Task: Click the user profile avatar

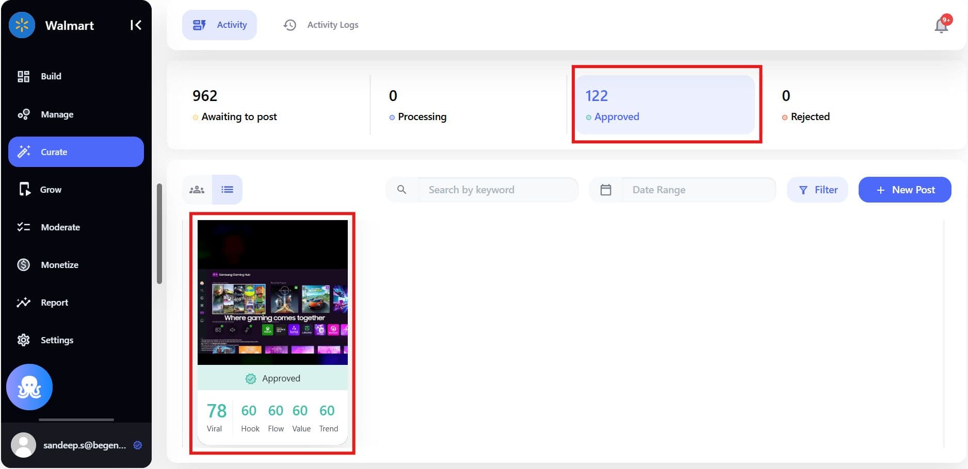Action: tap(23, 445)
